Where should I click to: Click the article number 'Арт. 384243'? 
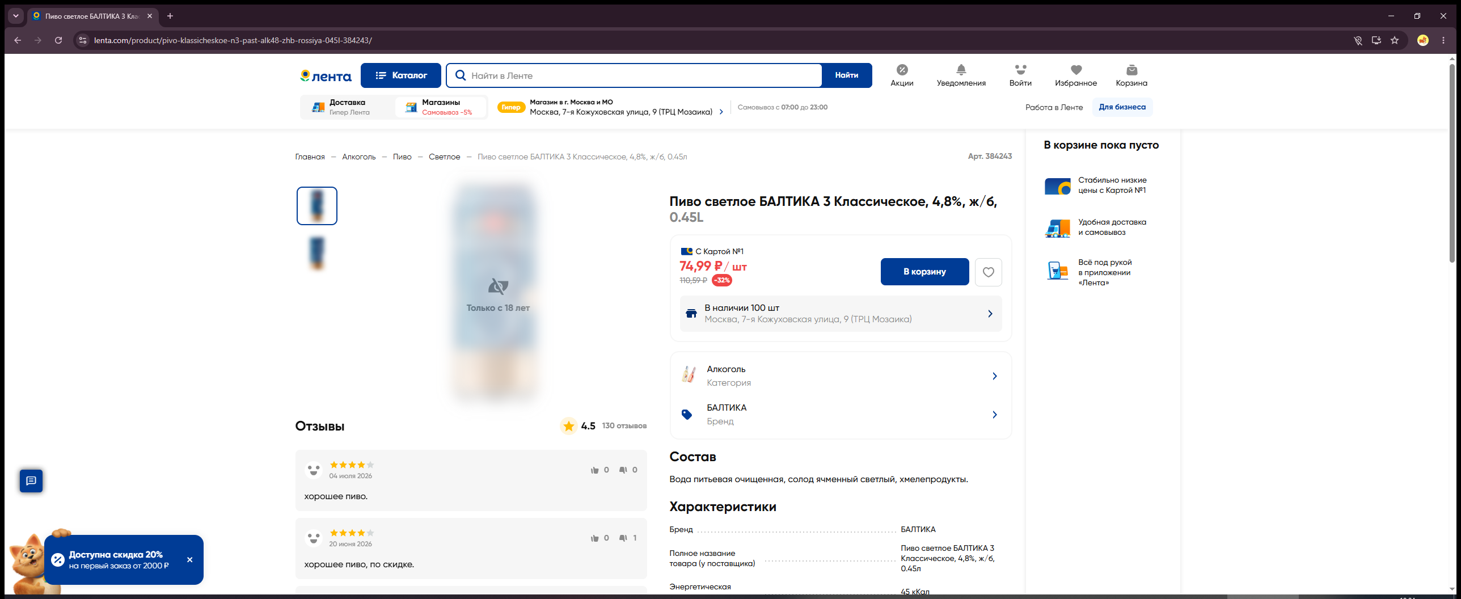[990, 156]
